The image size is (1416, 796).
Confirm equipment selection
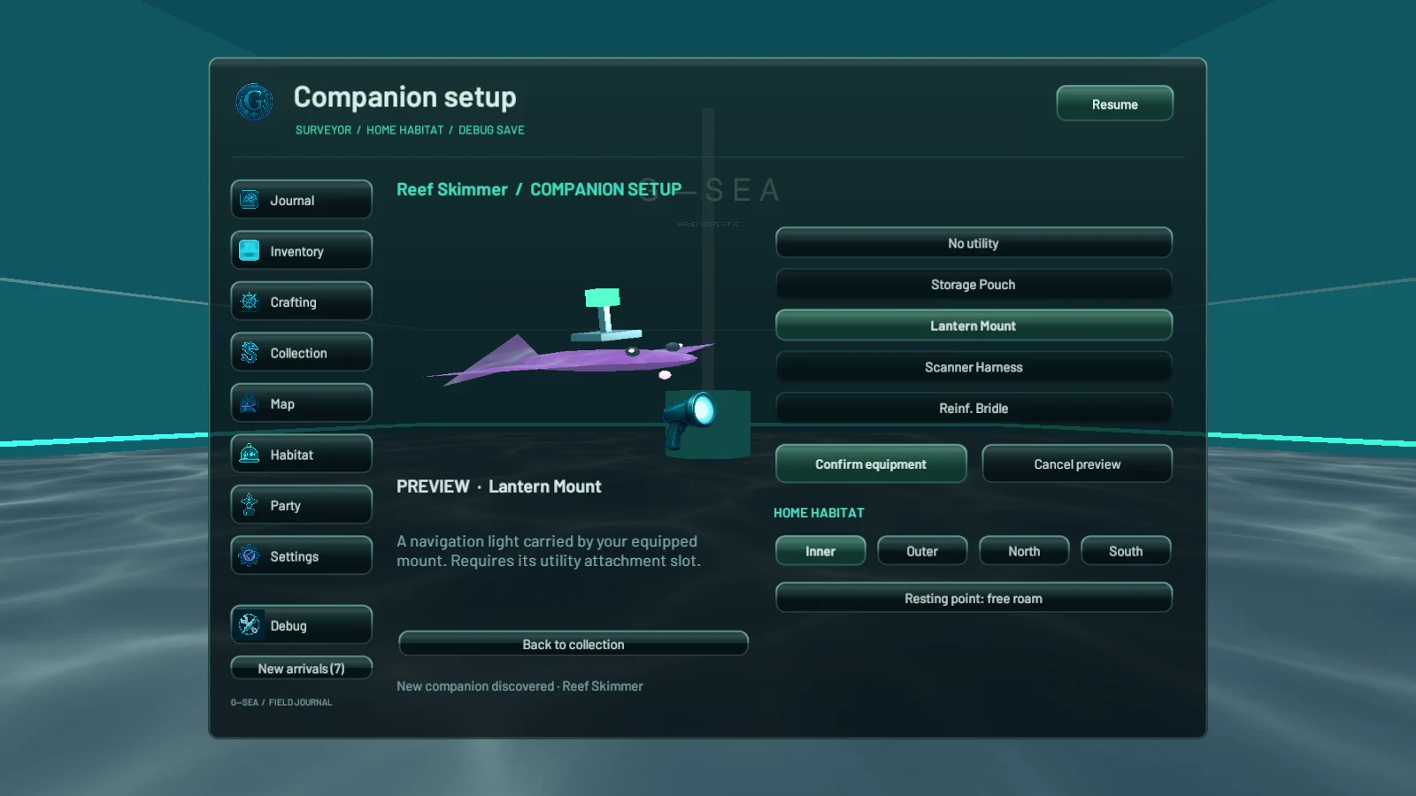(871, 464)
